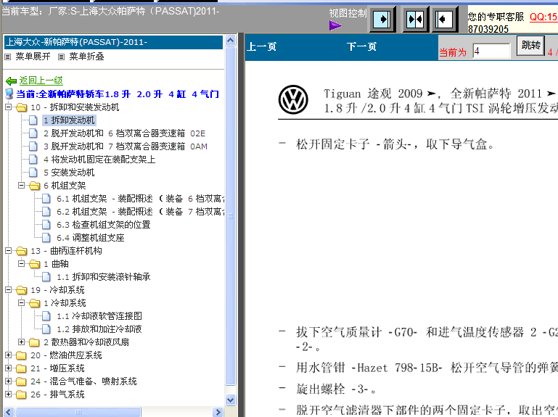Viewport: 558px width, 417px height.
Task: Click folder icon of 10 - 拆卸和安装发动机
Action: click(x=22, y=107)
